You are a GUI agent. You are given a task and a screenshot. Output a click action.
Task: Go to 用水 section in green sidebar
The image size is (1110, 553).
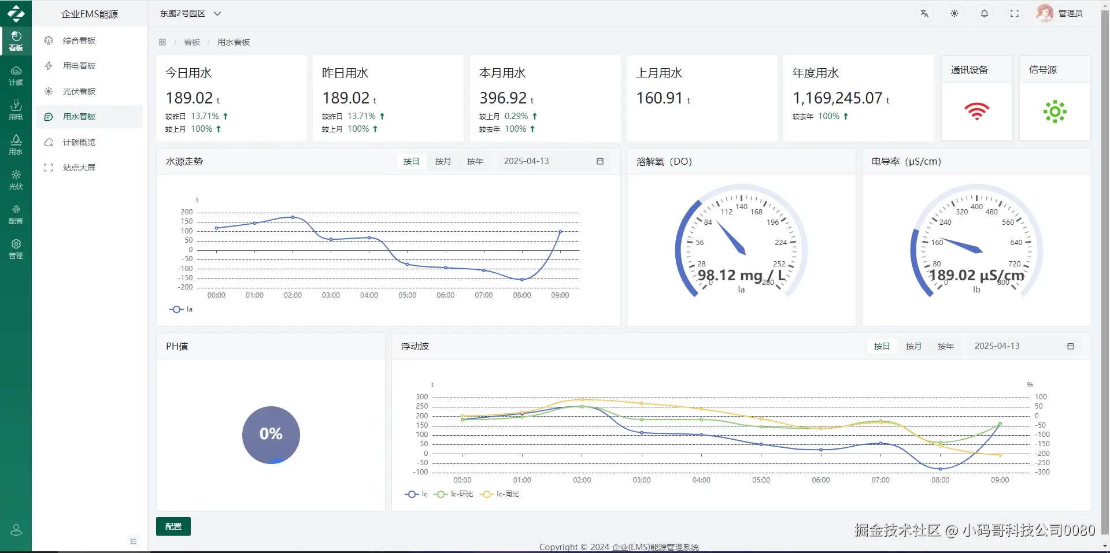click(x=16, y=145)
